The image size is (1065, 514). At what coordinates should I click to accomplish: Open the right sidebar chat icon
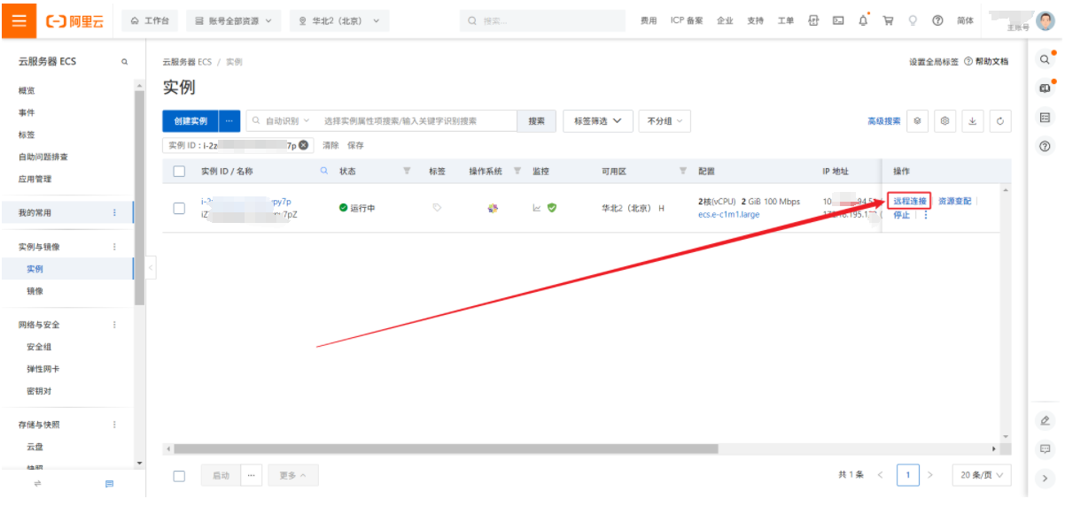click(x=1046, y=449)
